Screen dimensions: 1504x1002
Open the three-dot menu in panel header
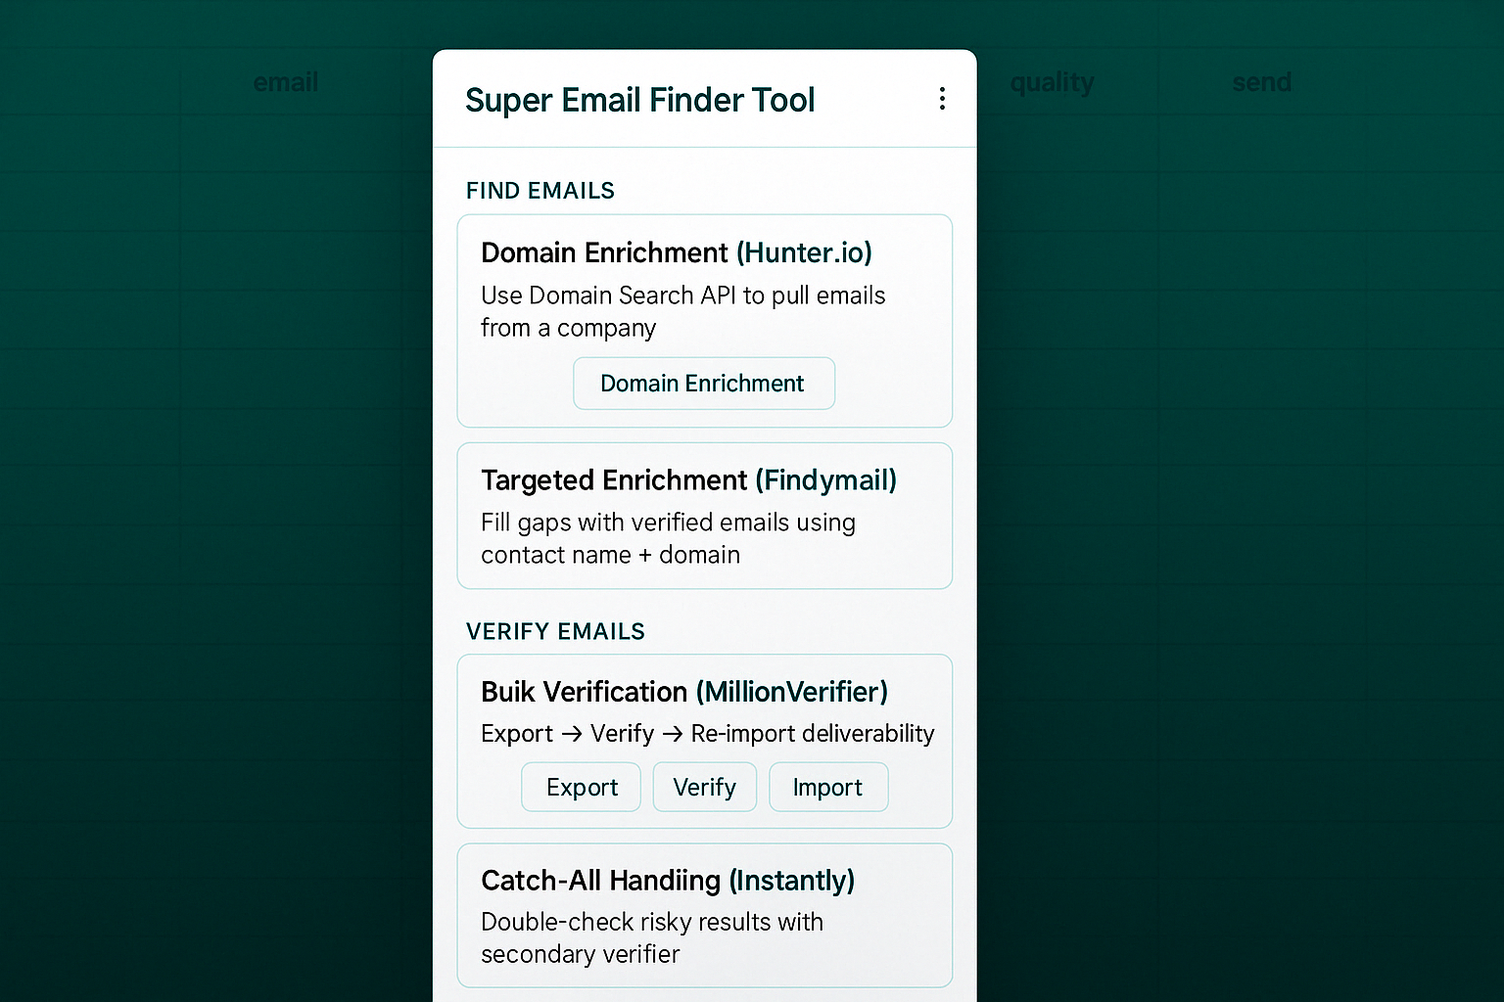[x=942, y=99]
